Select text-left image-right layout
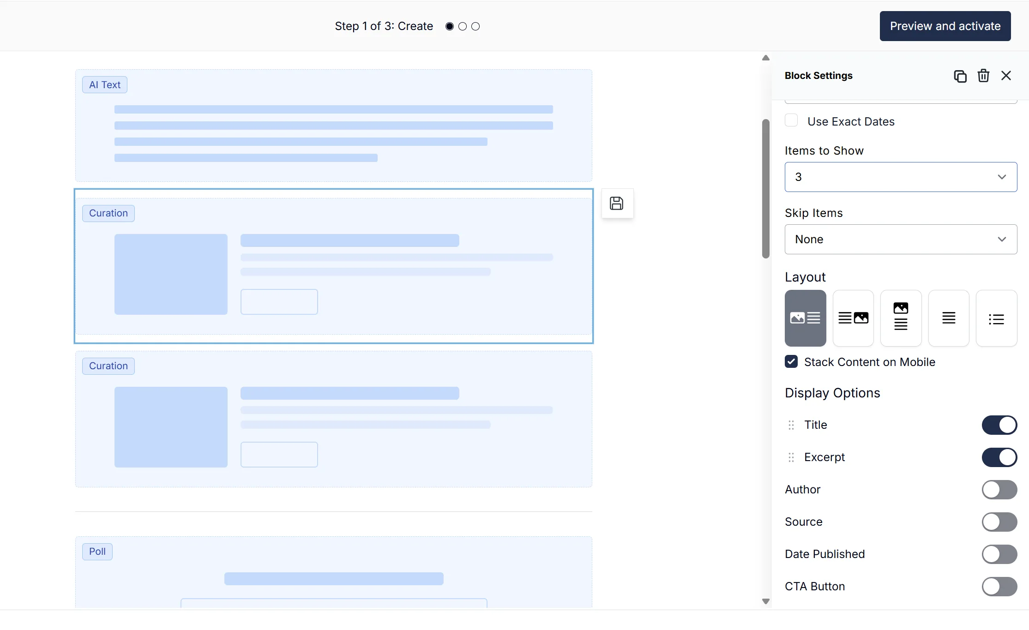 tap(853, 318)
